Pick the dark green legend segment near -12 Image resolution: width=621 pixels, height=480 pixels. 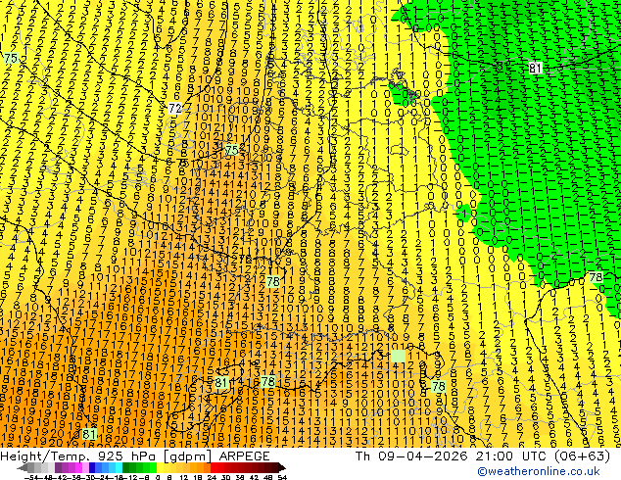coord(125,468)
